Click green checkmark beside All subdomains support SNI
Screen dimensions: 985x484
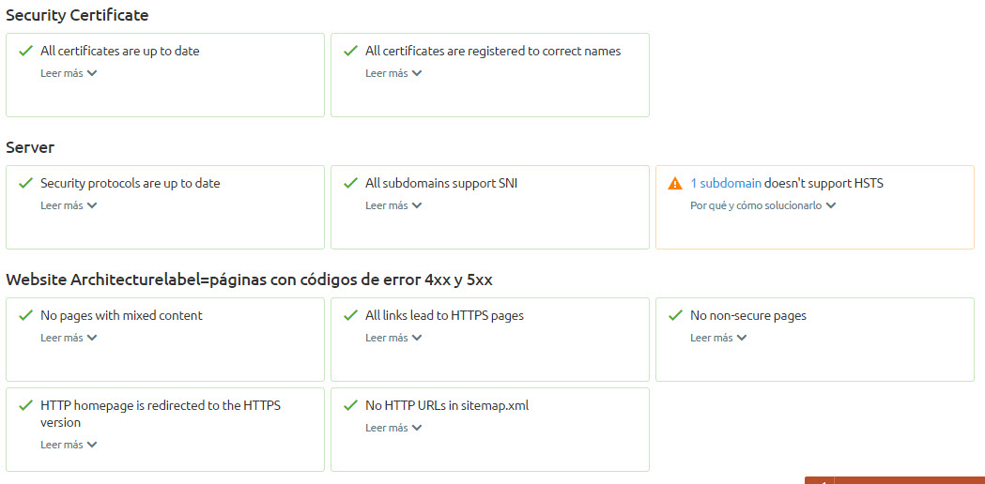coord(350,183)
